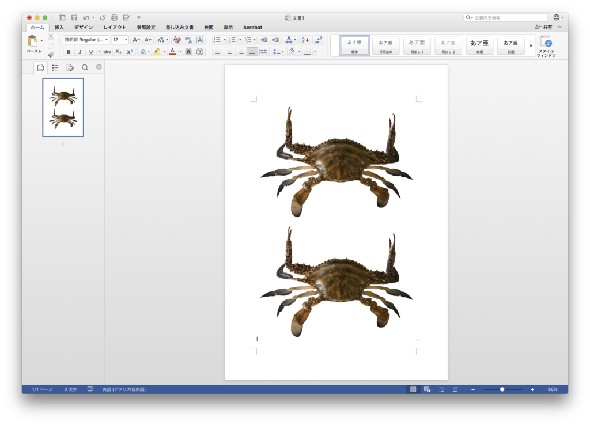Click the spelling check book icon in status bar
Viewport: 590px width, 425px height.
tap(90, 389)
